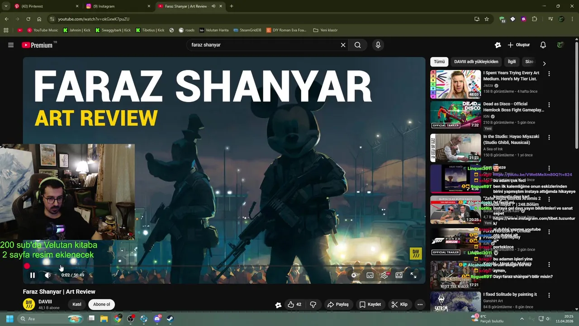Open options for the Jazza Tier List video
The height and width of the screenshot is (326, 579).
point(549,73)
